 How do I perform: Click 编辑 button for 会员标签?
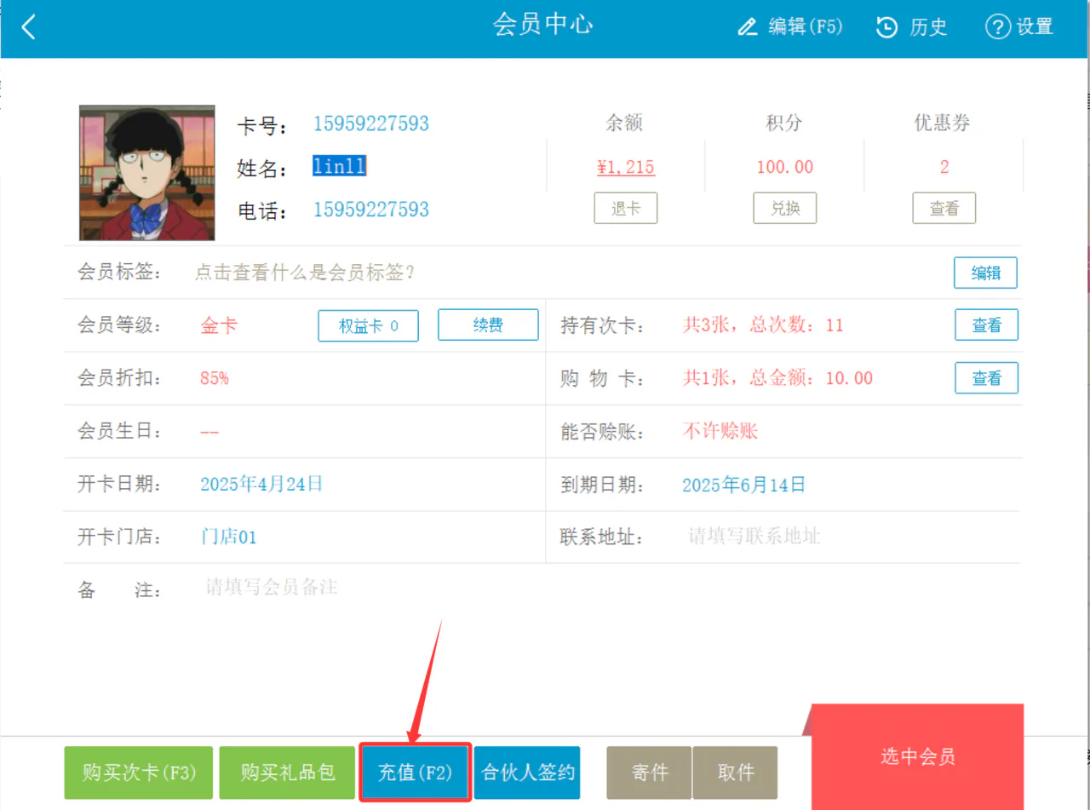[x=985, y=273]
